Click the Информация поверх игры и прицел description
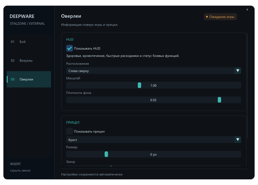 [x=90, y=25]
